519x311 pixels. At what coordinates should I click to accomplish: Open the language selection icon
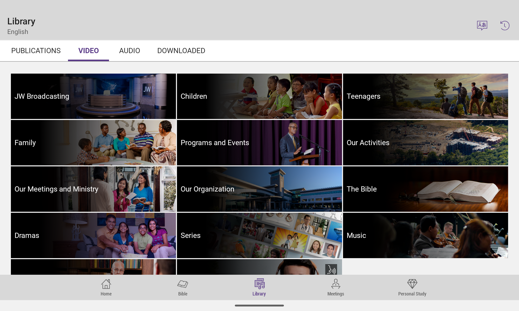(x=482, y=25)
